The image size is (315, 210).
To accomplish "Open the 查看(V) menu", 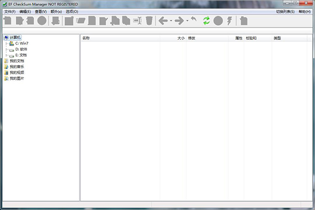I will click(41, 12).
